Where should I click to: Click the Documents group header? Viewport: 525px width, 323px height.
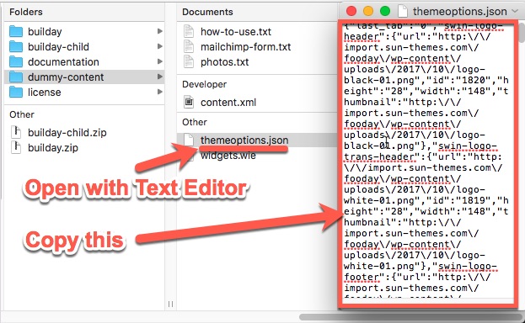tap(207, 12)
